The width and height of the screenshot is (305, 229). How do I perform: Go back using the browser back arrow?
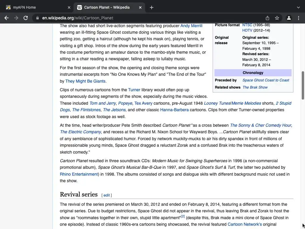[x=7, y=18]
